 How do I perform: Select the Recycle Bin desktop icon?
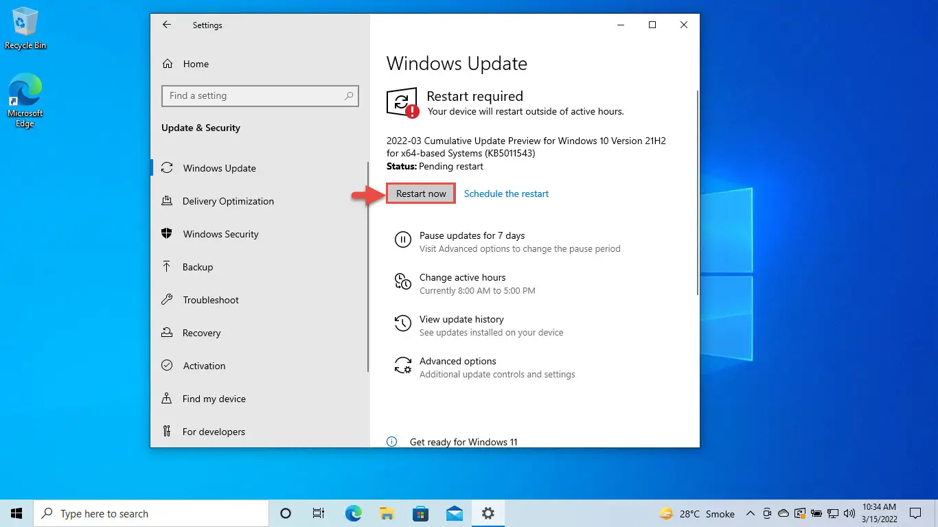(25, 29)
